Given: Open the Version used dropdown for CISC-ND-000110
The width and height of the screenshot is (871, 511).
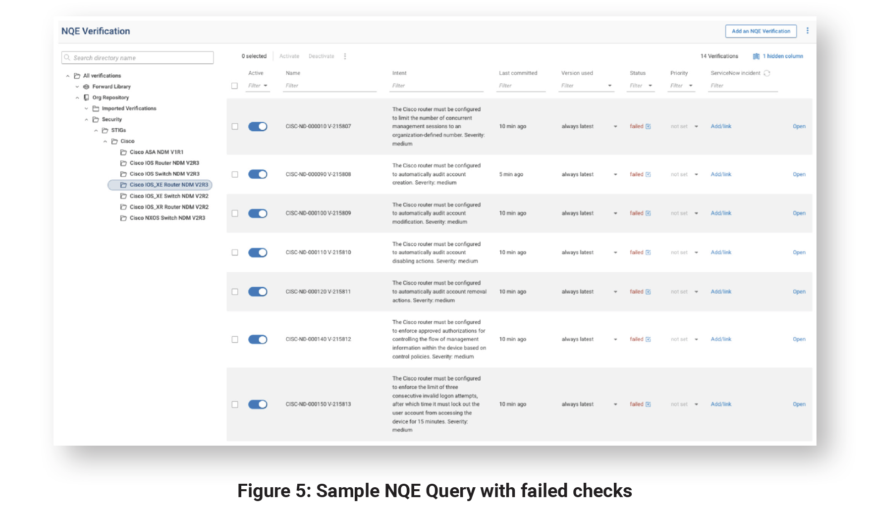Looking at the screenshot, I should pyautogui.click(x=615, y=253).
